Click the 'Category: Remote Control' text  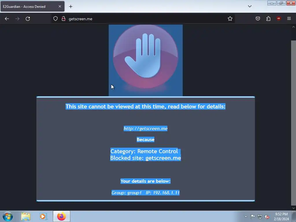[x=144, y=151]
